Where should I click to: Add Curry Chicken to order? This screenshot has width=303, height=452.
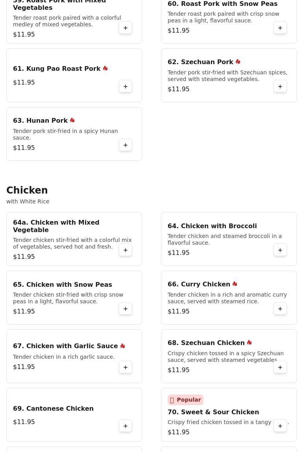(280, 309)
